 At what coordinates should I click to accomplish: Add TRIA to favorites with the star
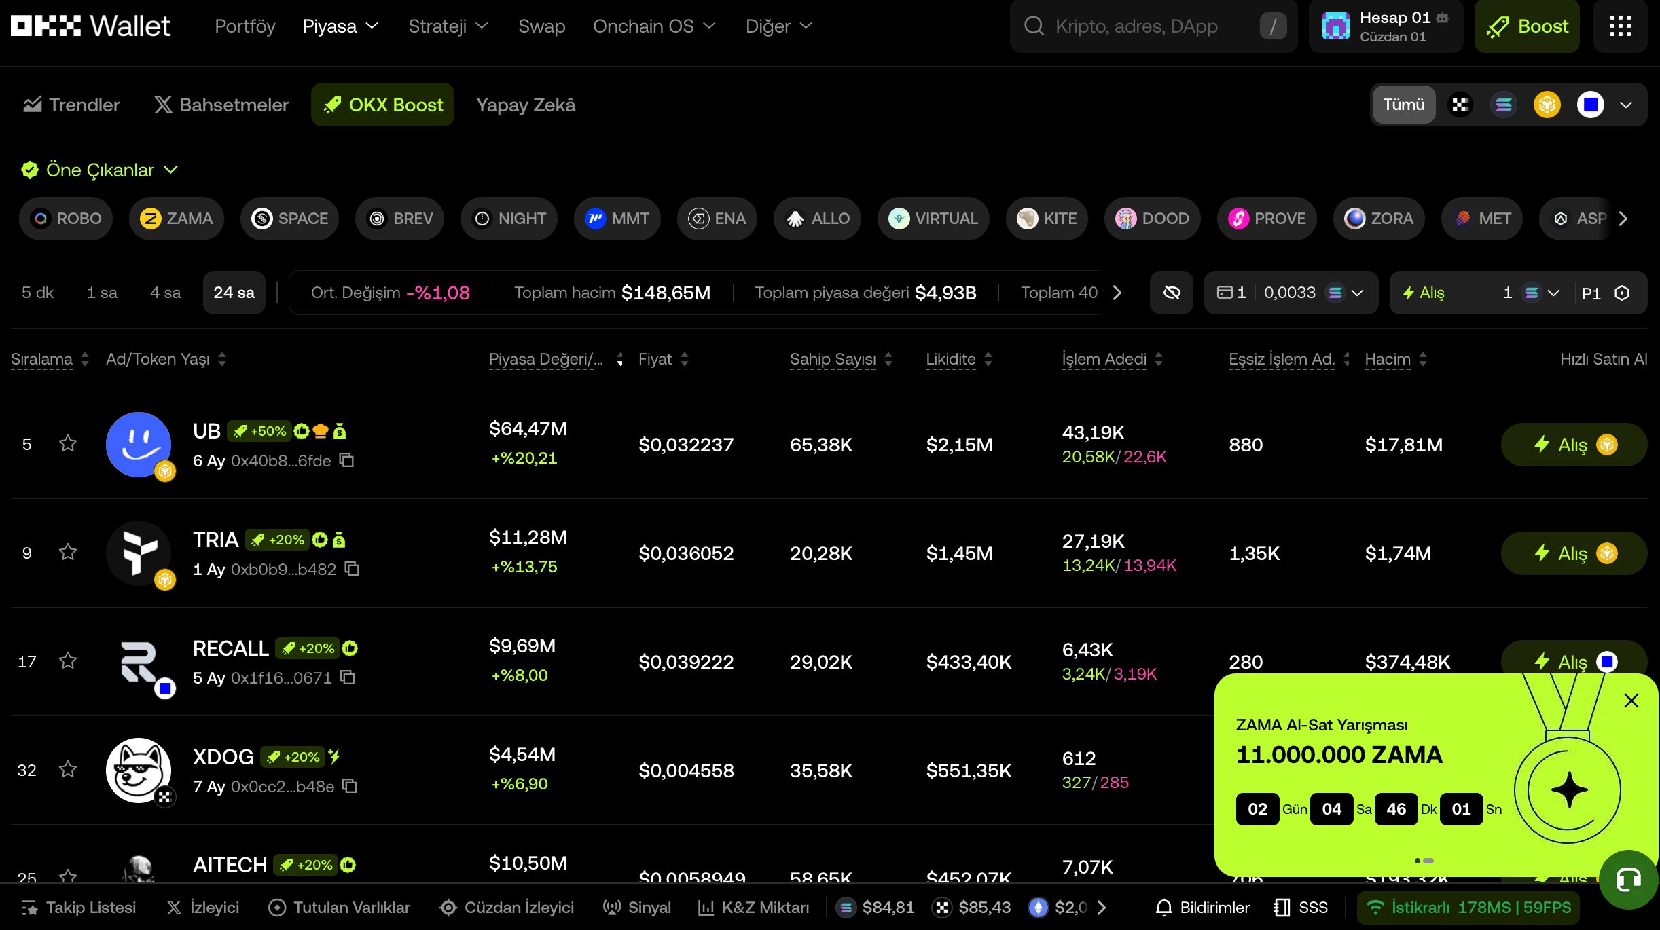(67, 552)
